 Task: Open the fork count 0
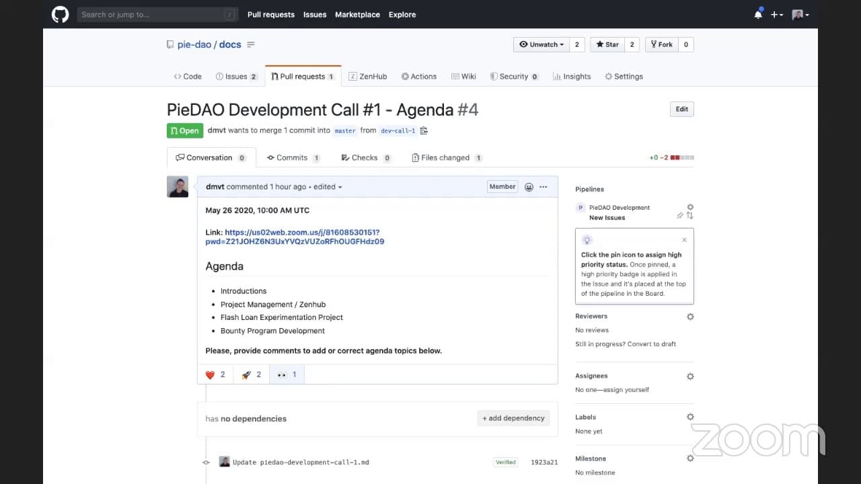686,44
